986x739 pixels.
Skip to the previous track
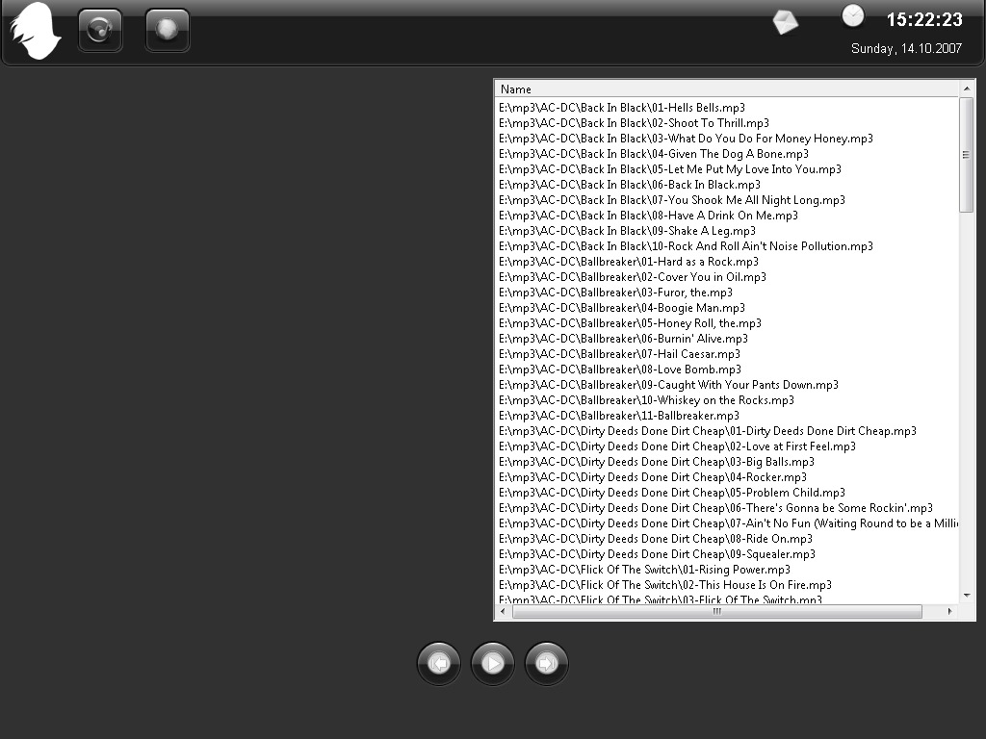(x=439, y=664)
